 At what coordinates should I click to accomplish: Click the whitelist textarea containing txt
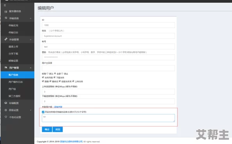[108, 118]
